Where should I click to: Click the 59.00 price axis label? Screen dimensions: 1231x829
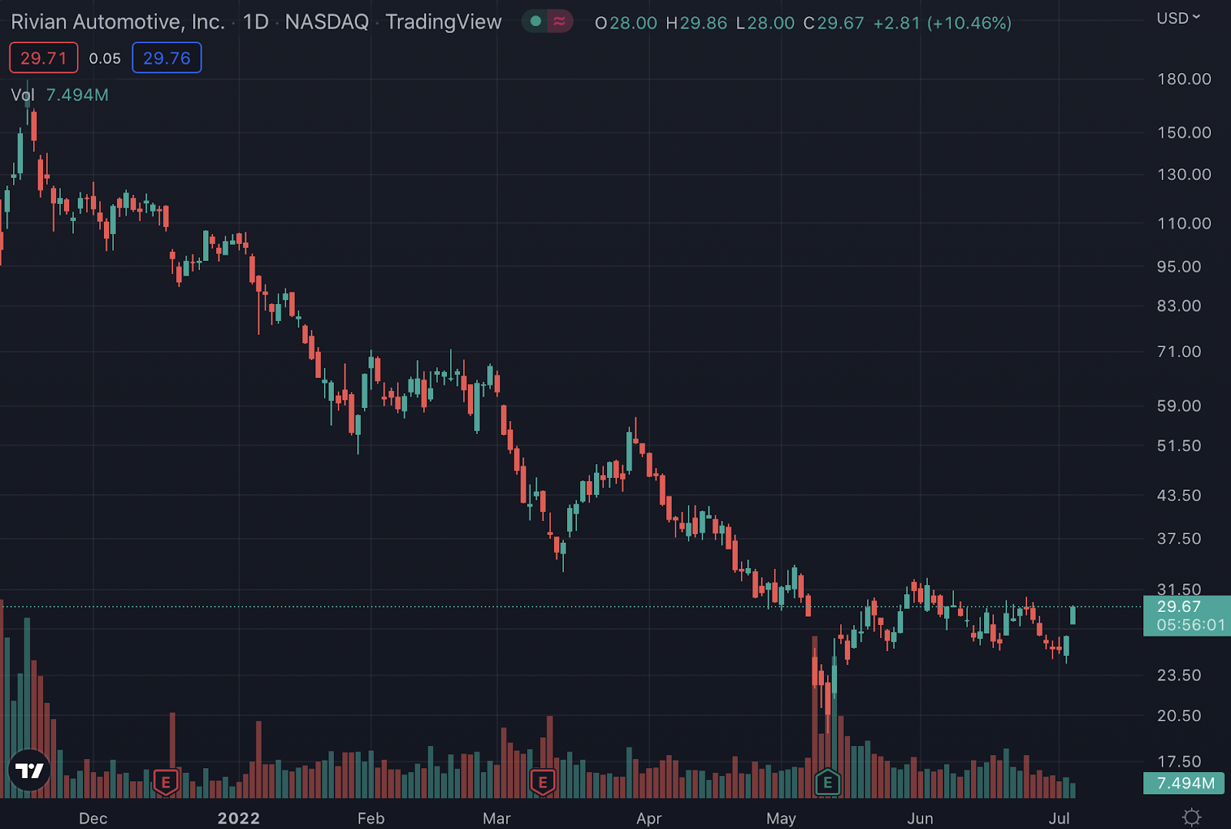click(1179, 406)
